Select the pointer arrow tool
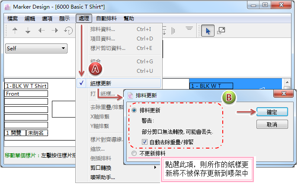The width and height of the screenshot is (298, 186). click(208, 31)
